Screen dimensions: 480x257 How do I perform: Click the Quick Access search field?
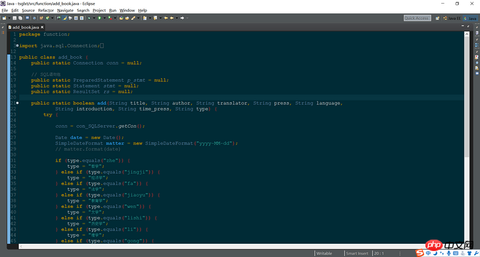tap(416, 18)
